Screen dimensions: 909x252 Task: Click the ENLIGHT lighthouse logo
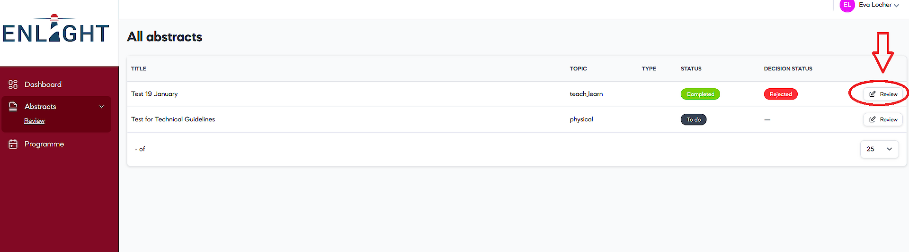56,30
